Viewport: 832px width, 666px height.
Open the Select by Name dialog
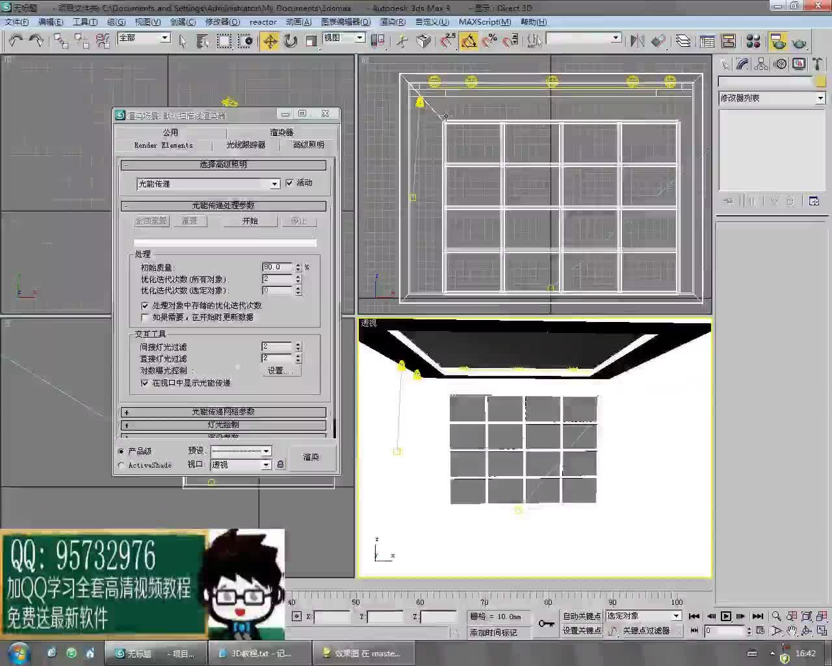[202, 41]
